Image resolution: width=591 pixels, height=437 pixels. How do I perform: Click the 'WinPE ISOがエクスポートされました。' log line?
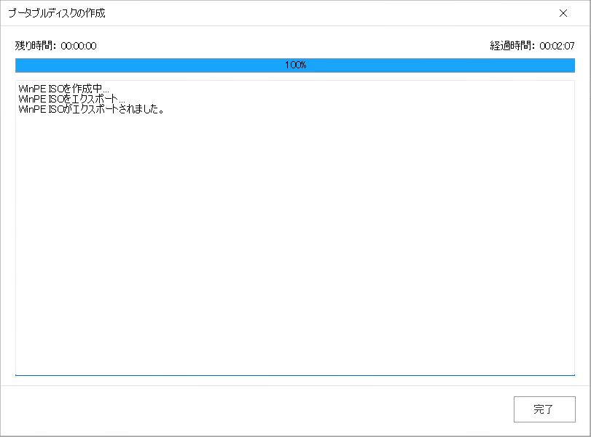coord(91,109)
